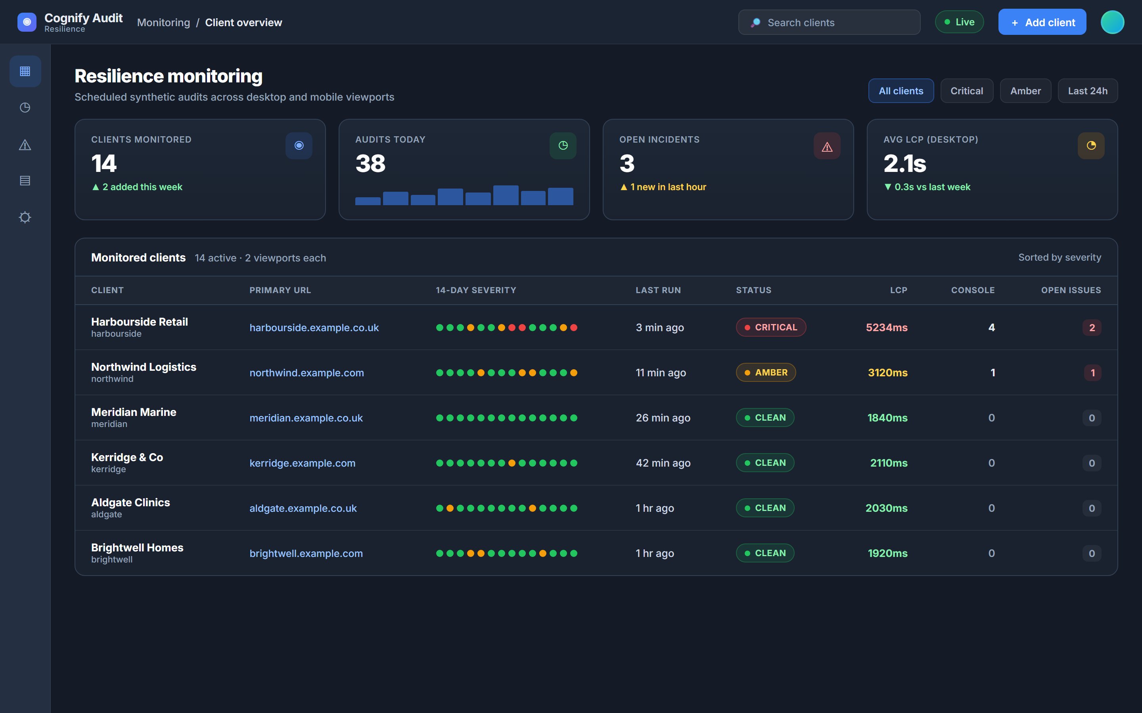Viewport: 1142px width, 713px height.
Task: Click the CRITICAL status badge for Harbourside
Action: click(770, 327)
